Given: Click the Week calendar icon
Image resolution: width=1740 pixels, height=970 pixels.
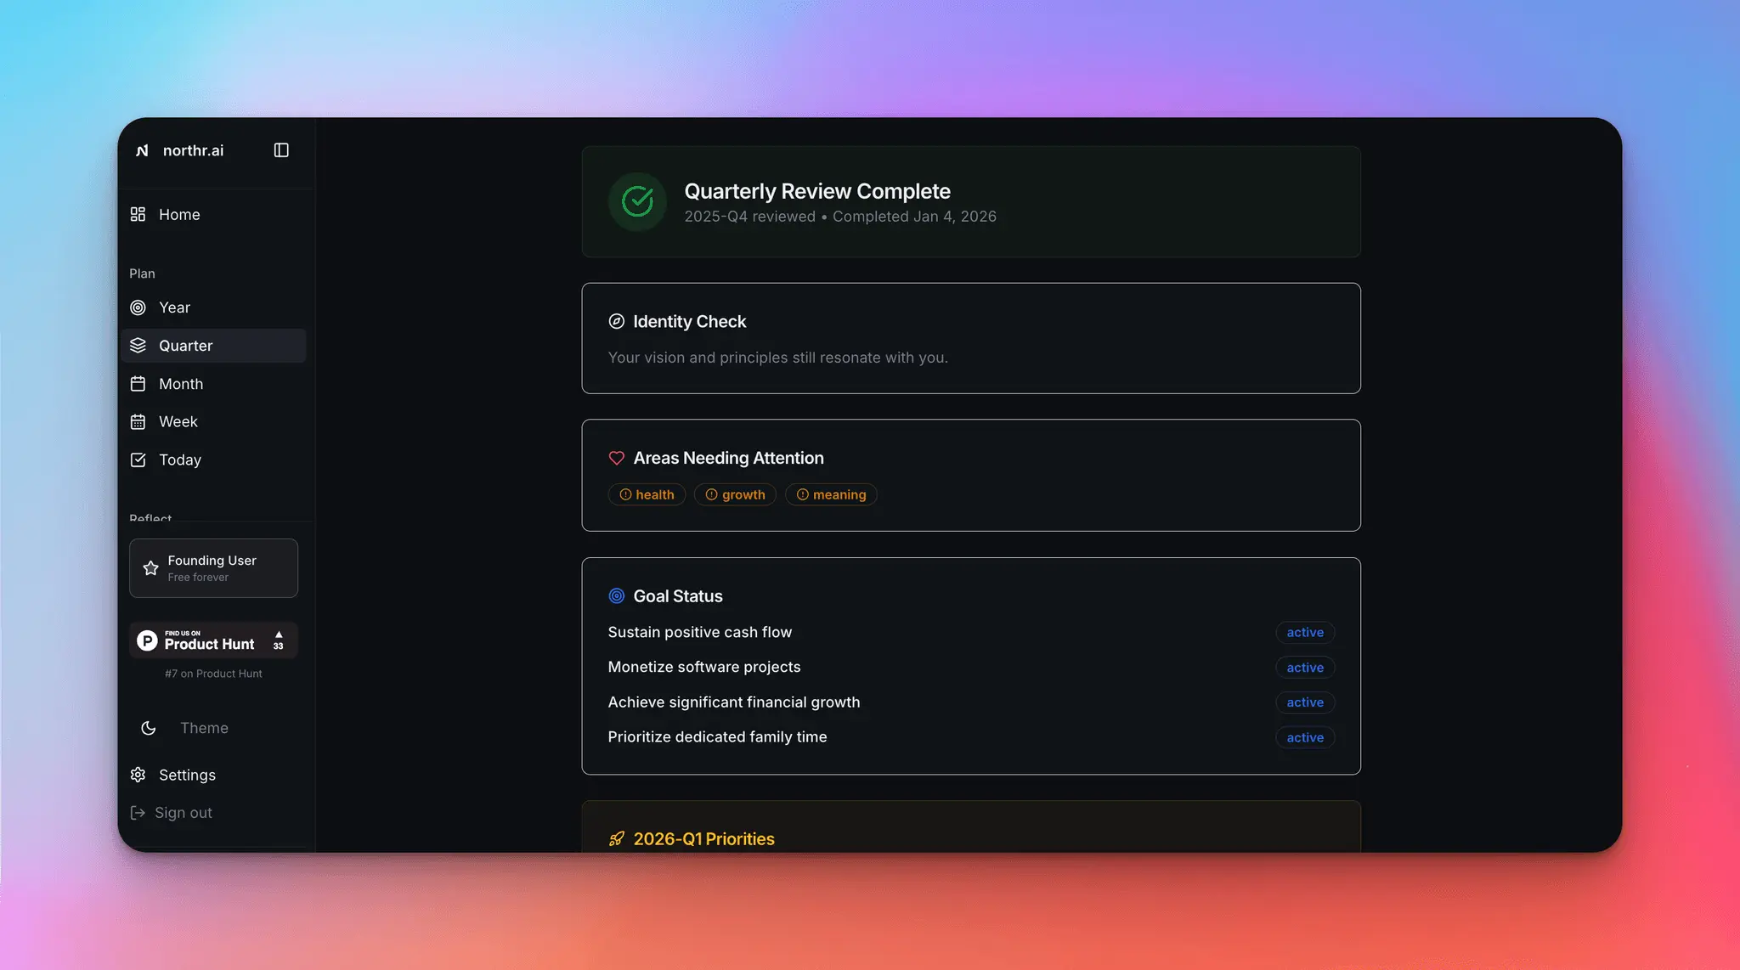Looking at the screenshot, I should pyautogui.click(x=138, y=422).
